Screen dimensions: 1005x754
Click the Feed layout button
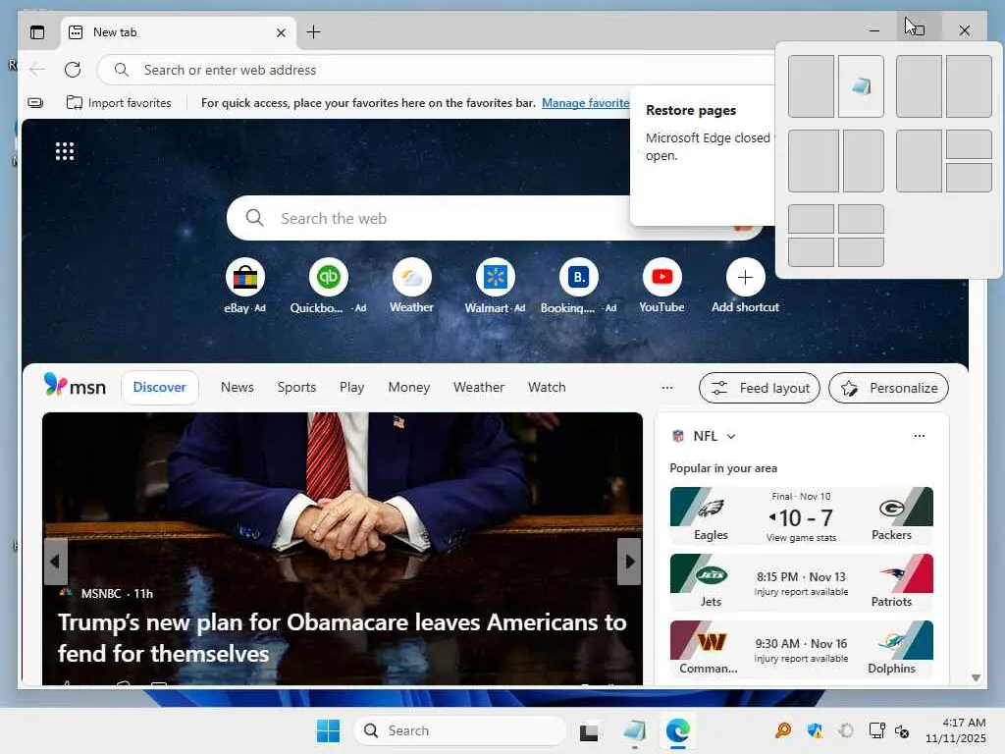760,388
